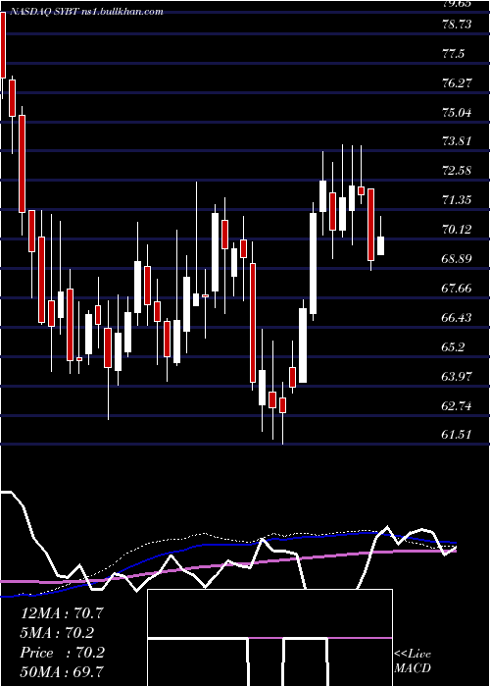This screenshot has width=490, height=687.
Task: Click the 75.04 price axis label
Action: [457, 112]
